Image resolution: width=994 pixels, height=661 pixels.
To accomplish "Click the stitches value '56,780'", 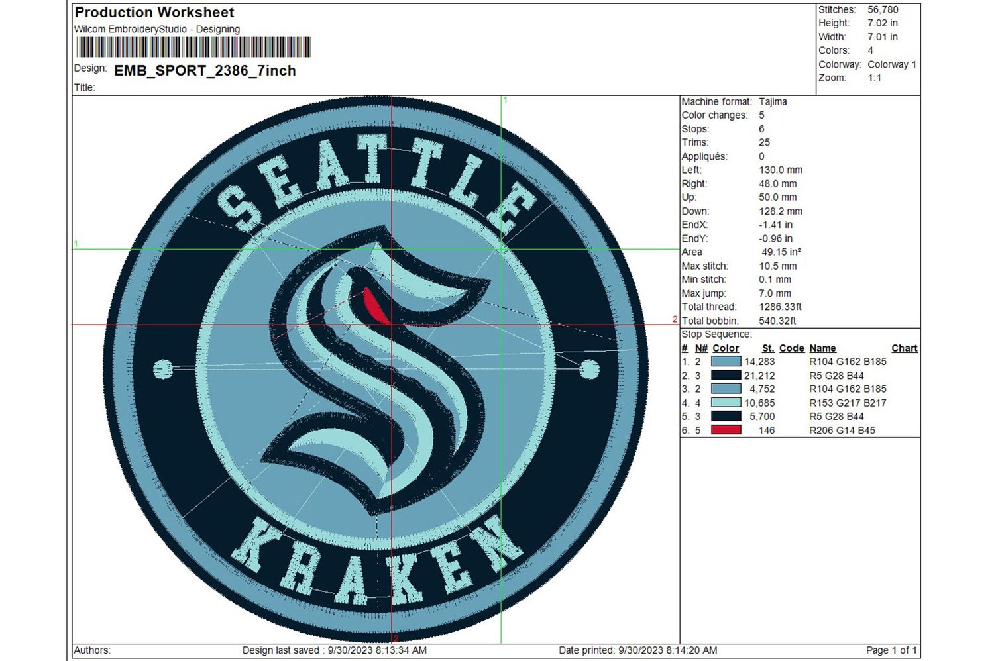I will point(883,9).
